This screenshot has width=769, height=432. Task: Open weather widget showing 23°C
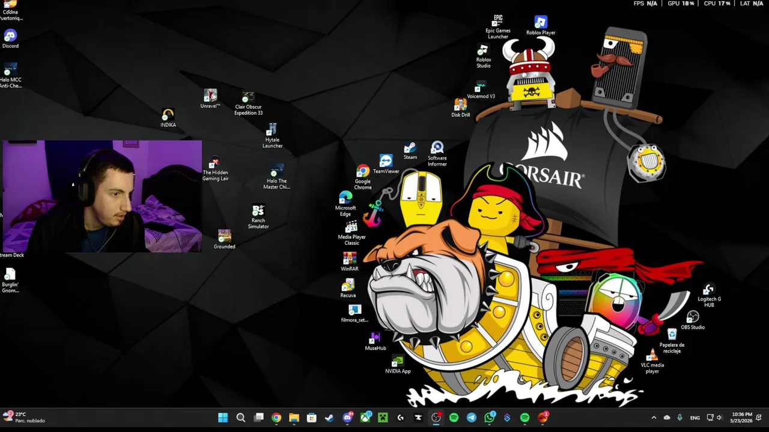(x=24, y=418)
